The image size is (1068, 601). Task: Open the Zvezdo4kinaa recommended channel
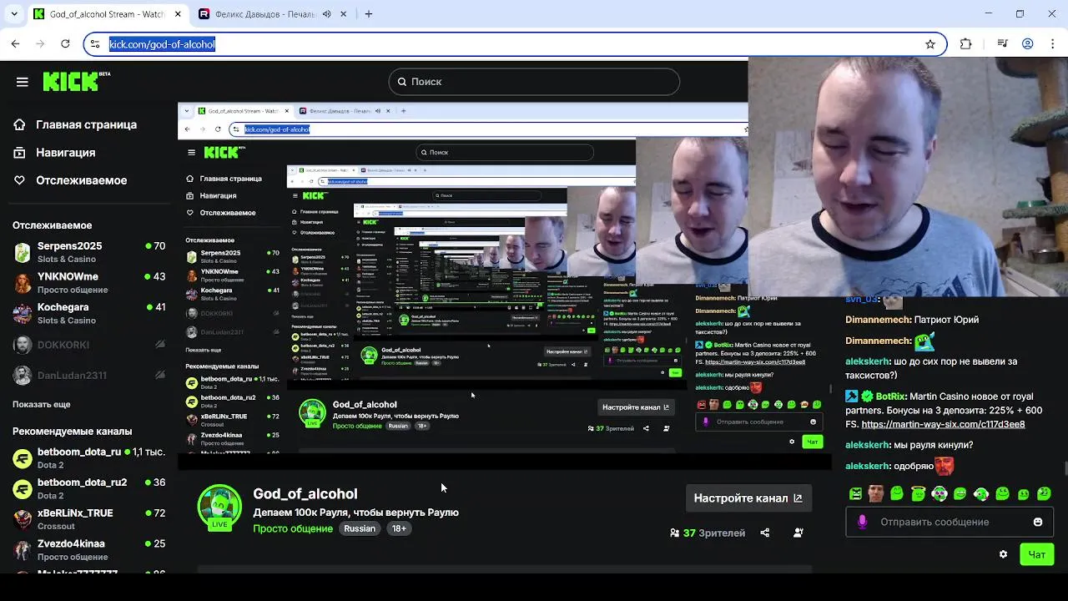(88, 549)
